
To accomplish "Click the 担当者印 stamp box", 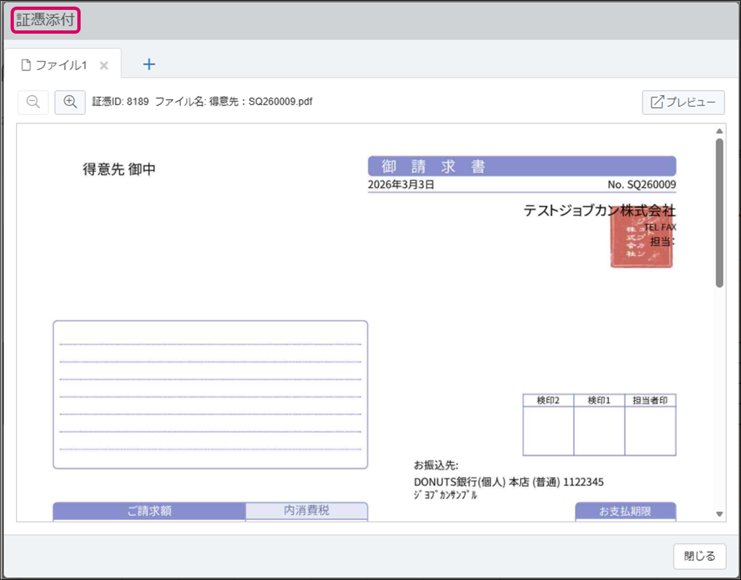I will tap(650, 430).
